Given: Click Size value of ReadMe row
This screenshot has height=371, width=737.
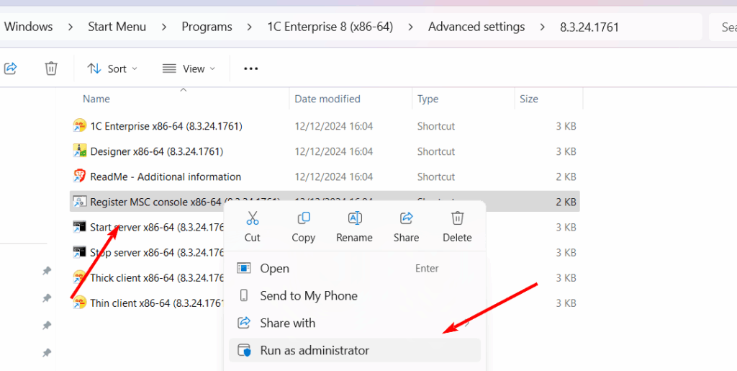Looking at the screenshot, I should pos(566,176).
